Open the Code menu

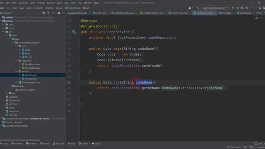(32, 3)
